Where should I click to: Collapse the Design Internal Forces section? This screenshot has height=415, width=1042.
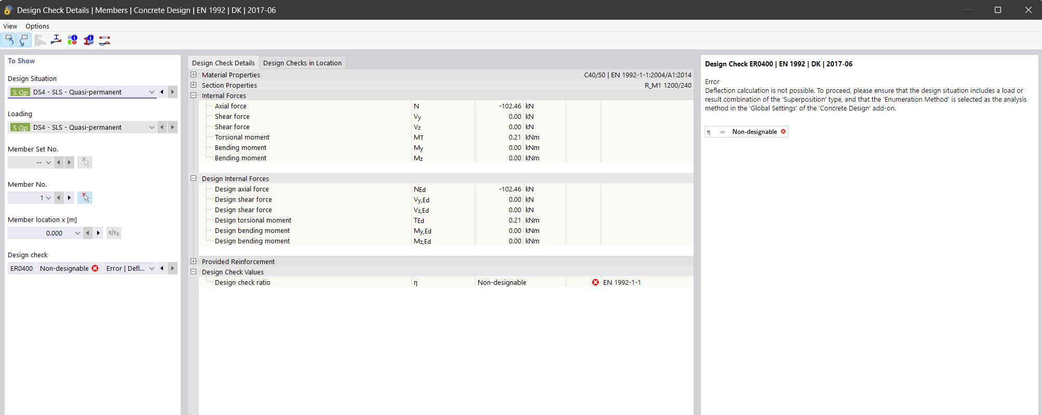tap(194, 178)
